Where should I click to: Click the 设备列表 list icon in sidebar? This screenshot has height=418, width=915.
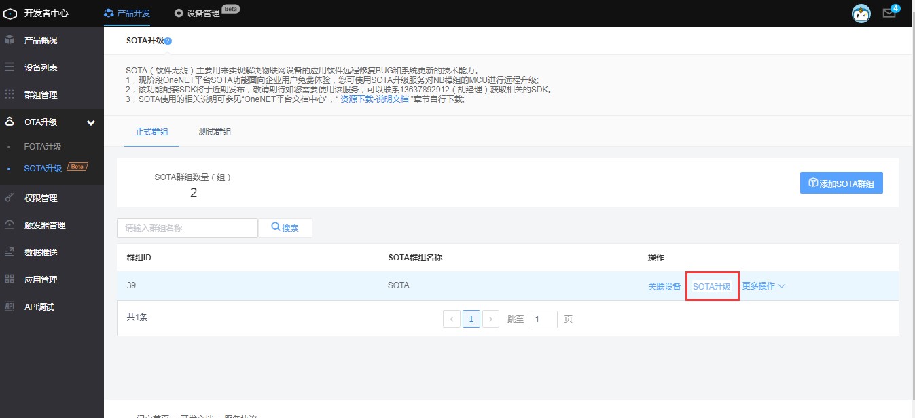(10, 67)
